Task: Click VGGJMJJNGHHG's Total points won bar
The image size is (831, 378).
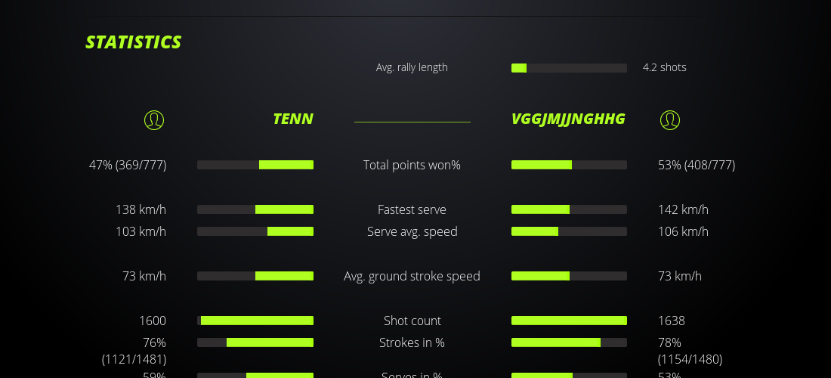Action: 569,165
